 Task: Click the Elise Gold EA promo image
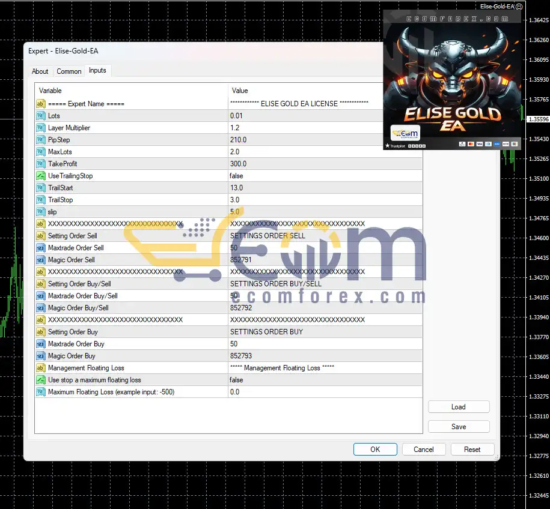coord(452,80)
